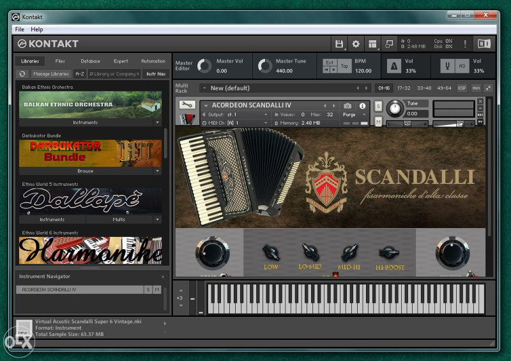
Task: Open instrument name dropdown arrow
Action: pyautogui.click(x=206, y=105)
